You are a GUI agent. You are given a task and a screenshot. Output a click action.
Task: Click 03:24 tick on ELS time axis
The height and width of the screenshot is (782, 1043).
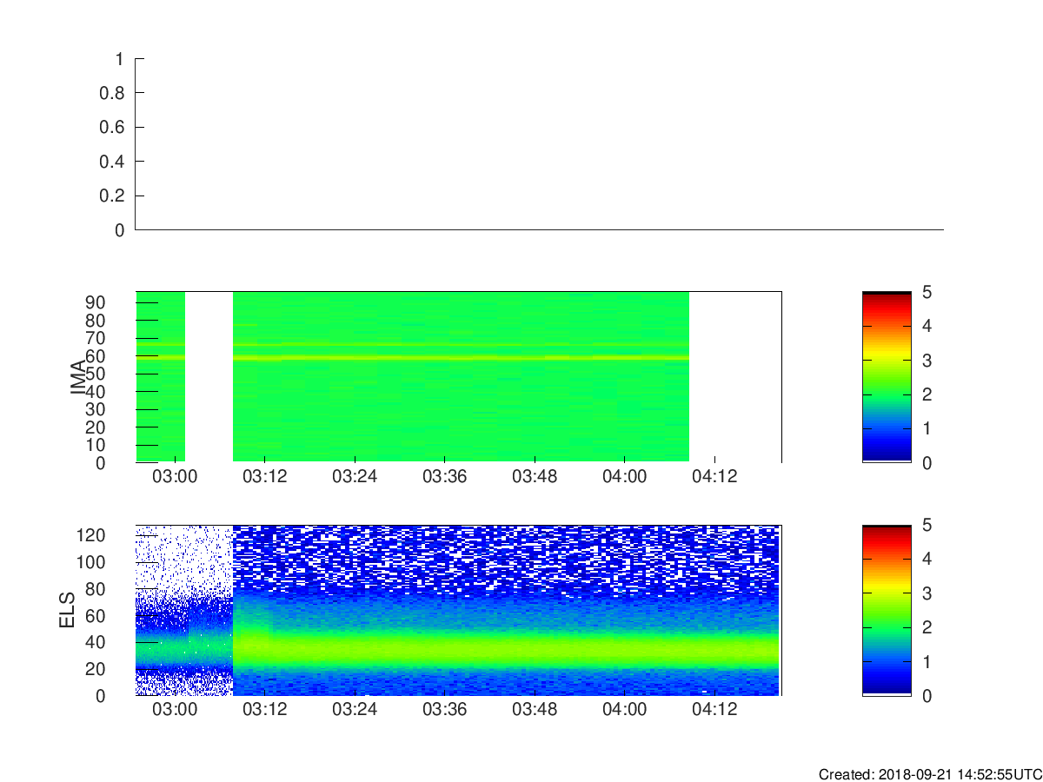pos(355,709)
